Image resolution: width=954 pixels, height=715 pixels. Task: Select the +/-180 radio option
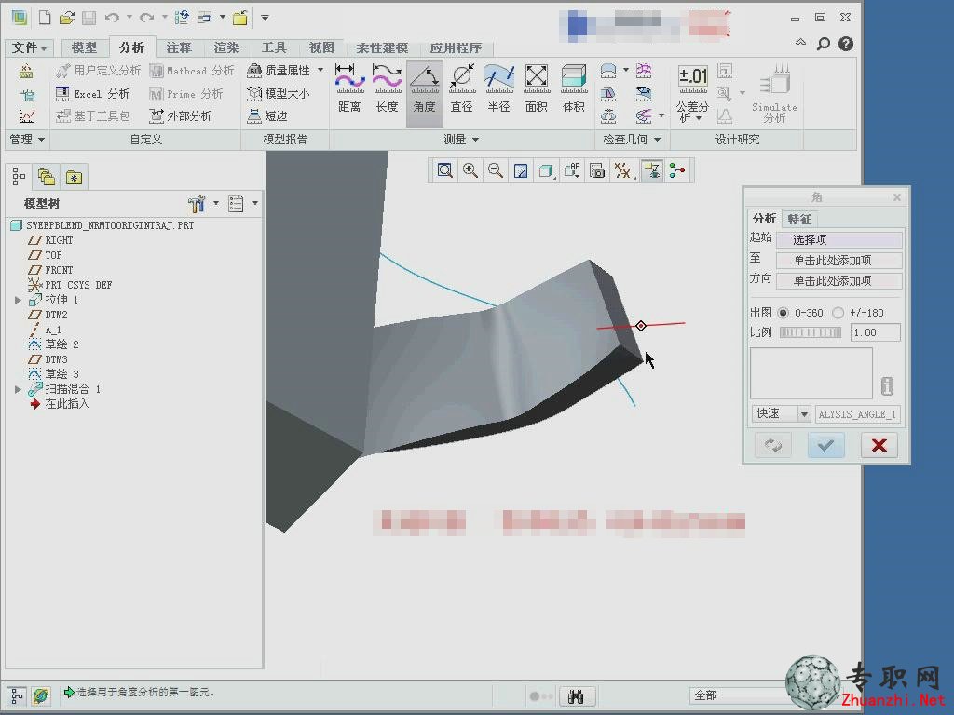pyautogui.click(x=838, y=313)
